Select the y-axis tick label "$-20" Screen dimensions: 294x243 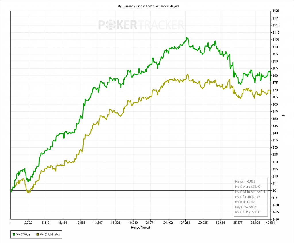(x=276, y=219)
